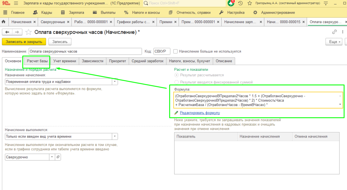Click Наименование input field
The height and width of the screenshot is (190, 347).
[85, 51]
